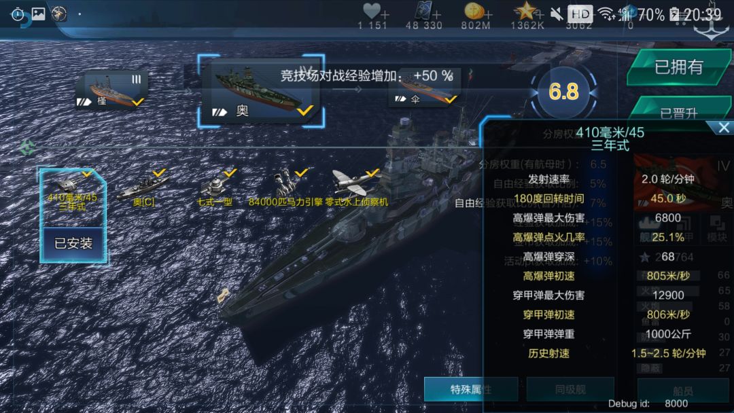Select the 零式水上侦察机 seaplane module
The width and height of the screenshot is (734, 413).
(357, 188)
